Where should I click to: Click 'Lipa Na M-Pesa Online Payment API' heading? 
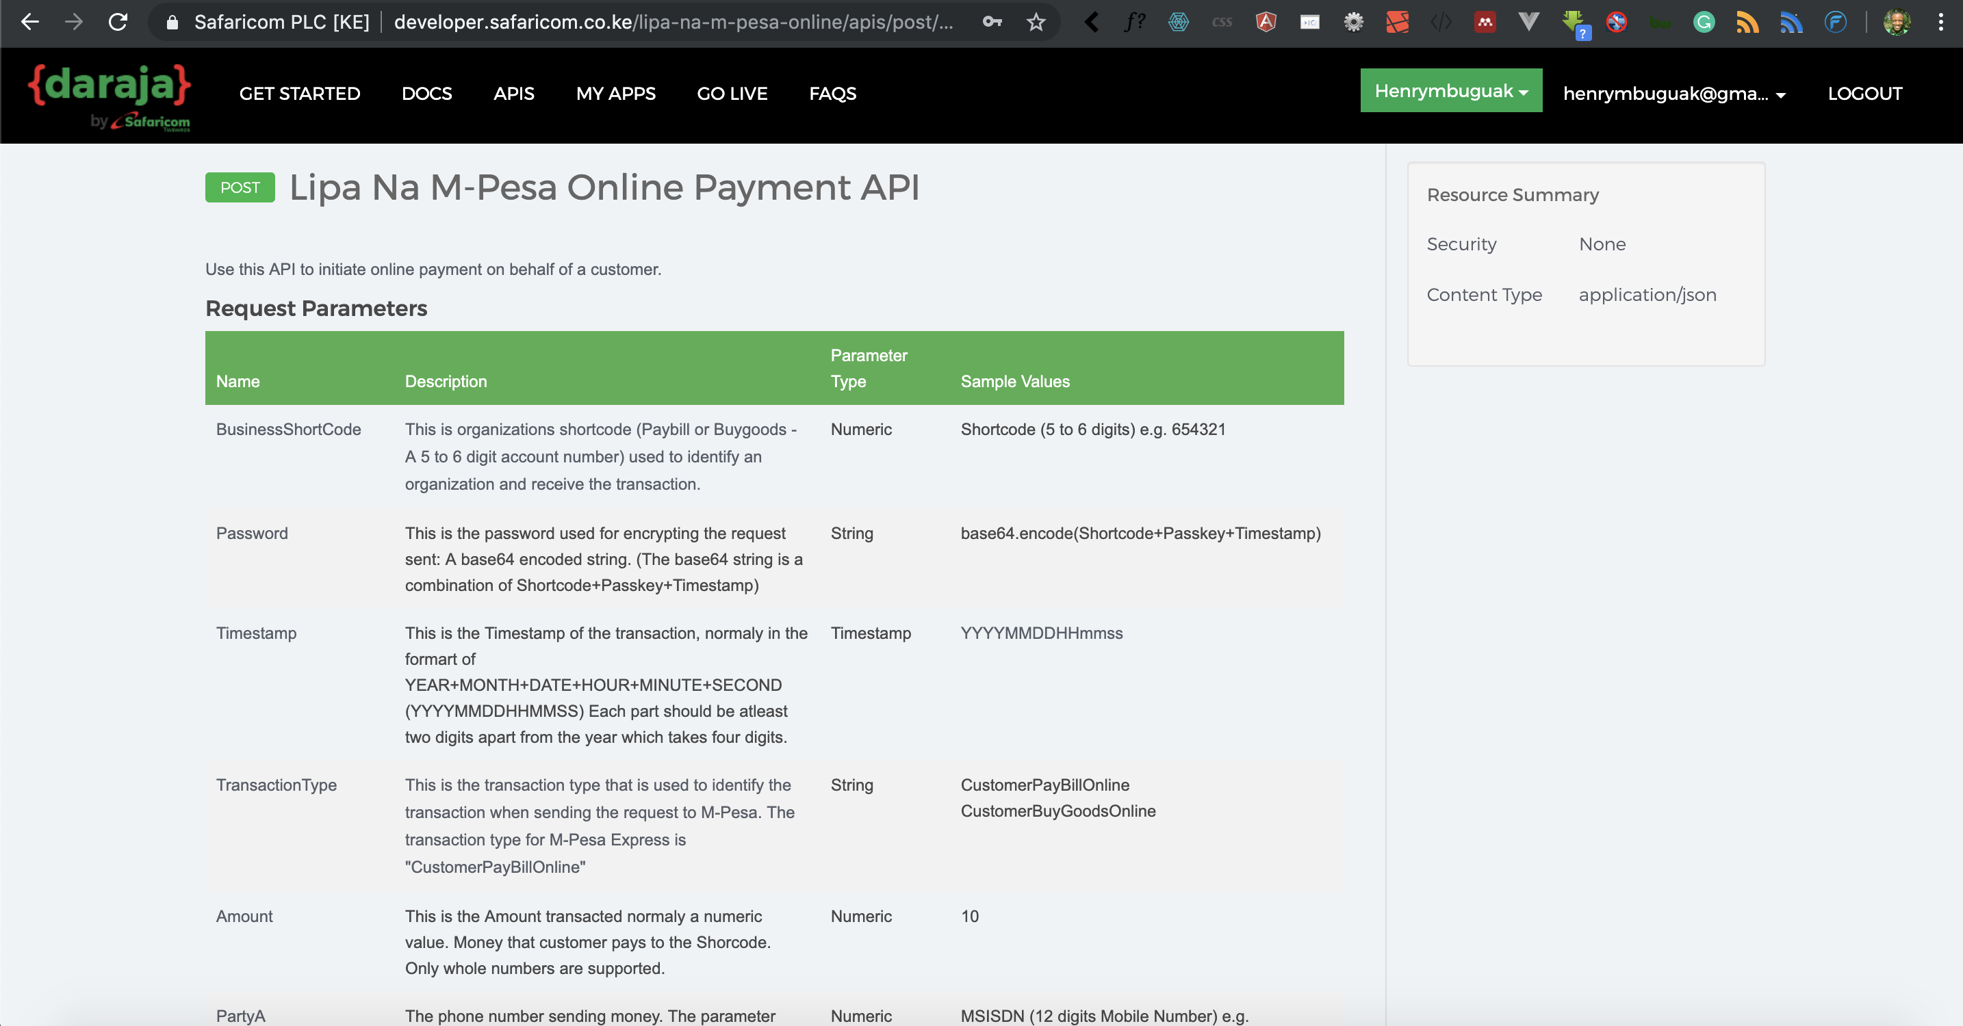point(604,187)
